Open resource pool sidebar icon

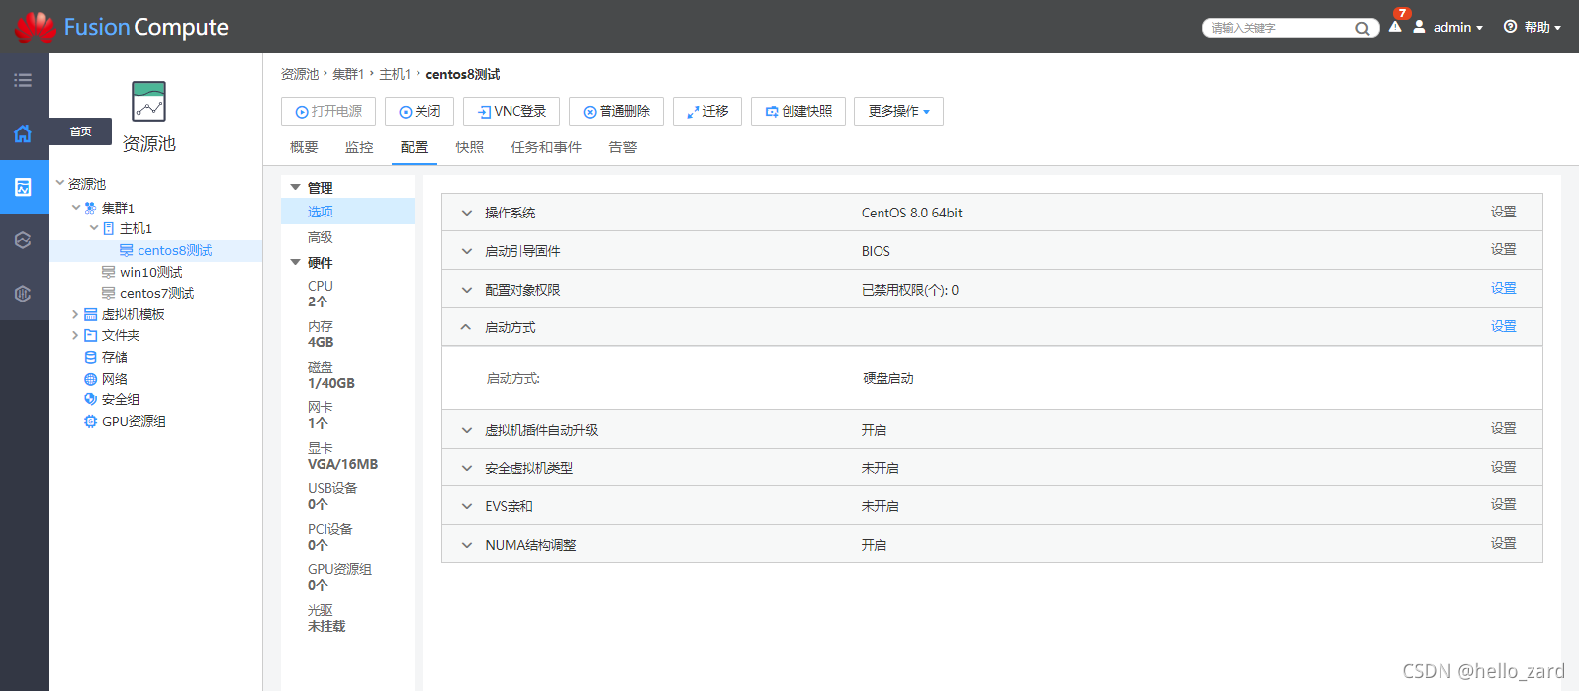point(23,187)
